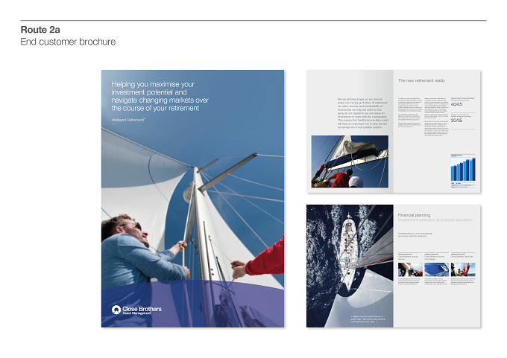507x358 pixels.
Task: Click the Close Brothers Asset Management wordmark
Action: click(142, 310)
